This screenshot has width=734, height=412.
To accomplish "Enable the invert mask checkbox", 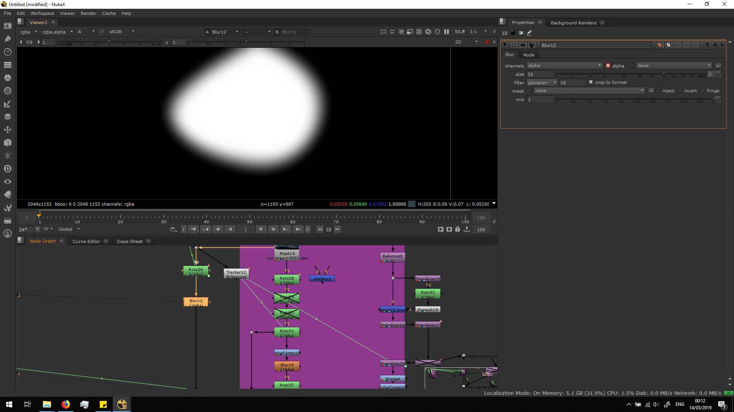I will 680,91.
